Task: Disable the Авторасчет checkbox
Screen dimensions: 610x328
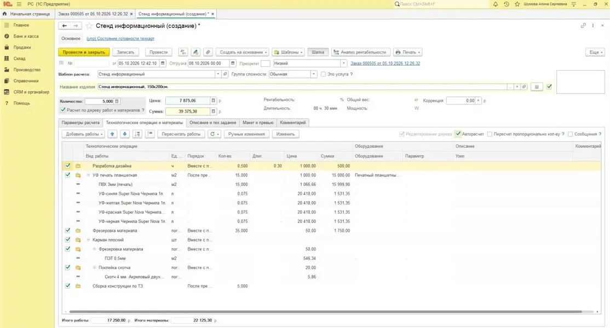Action: point(458,134)
